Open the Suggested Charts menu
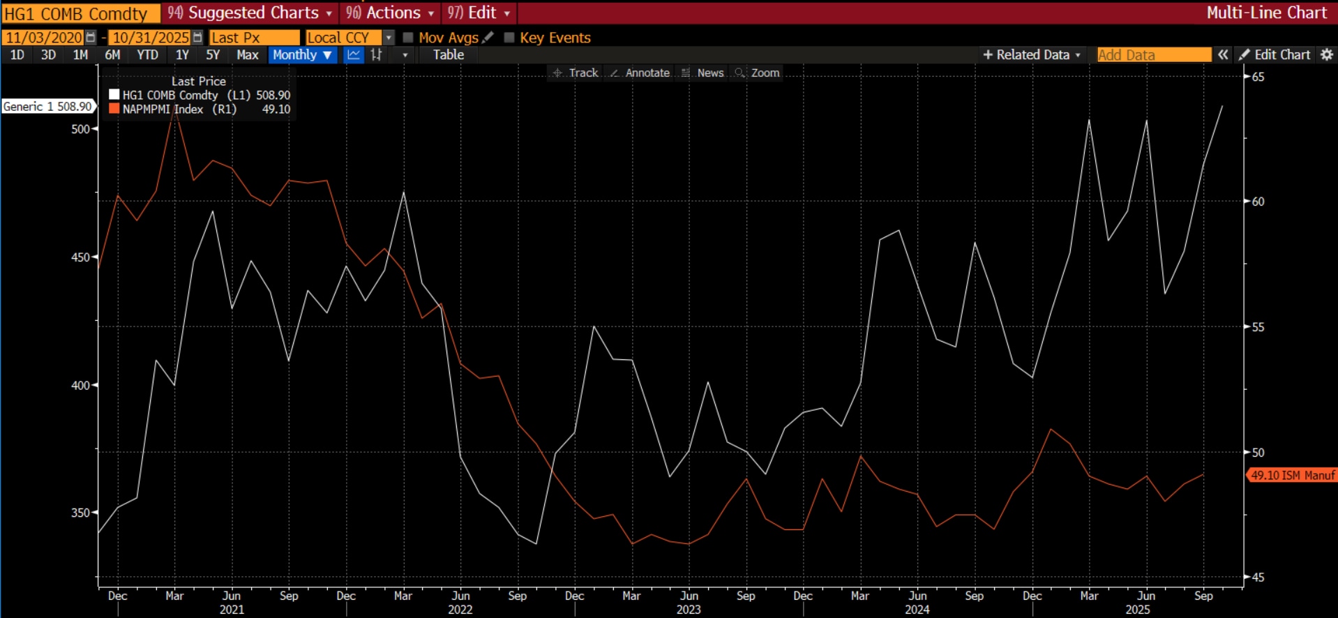1338x618 pixels. tap(250, 13)
